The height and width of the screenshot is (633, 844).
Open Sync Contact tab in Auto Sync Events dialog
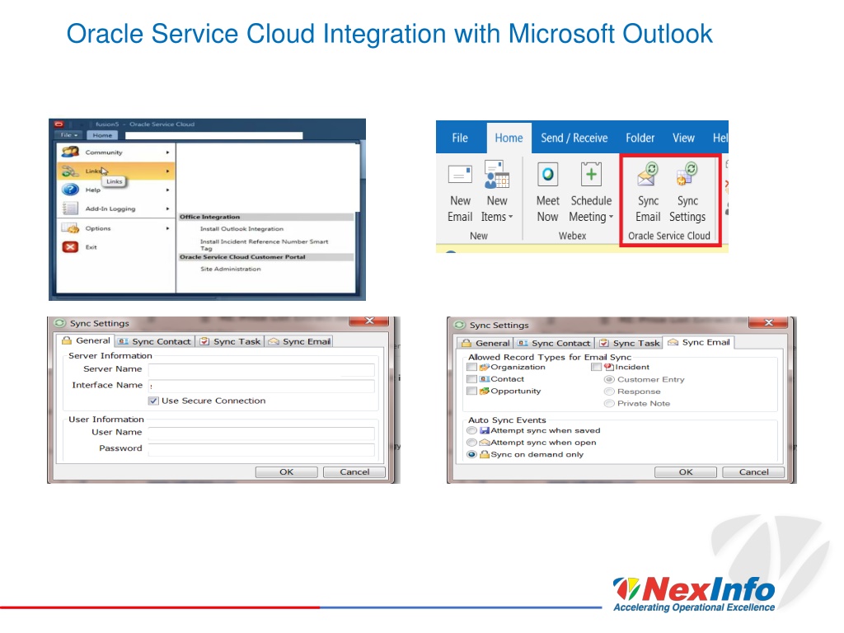click(x=555, y=343)
